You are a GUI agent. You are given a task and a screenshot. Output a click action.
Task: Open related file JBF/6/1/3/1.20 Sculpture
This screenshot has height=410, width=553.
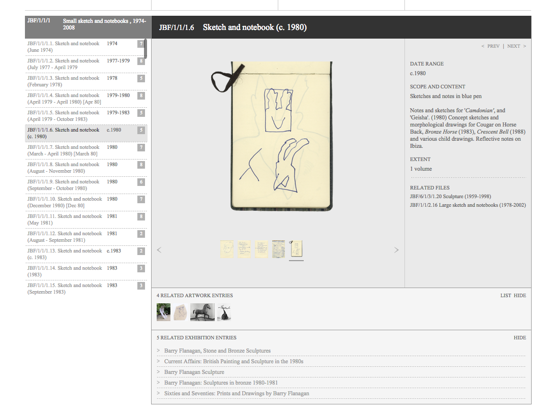pyautogui.click(x=450, y=197)
